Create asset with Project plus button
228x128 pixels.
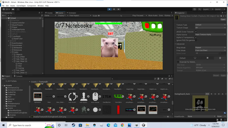pyautogui.click(x=4, y=79)
